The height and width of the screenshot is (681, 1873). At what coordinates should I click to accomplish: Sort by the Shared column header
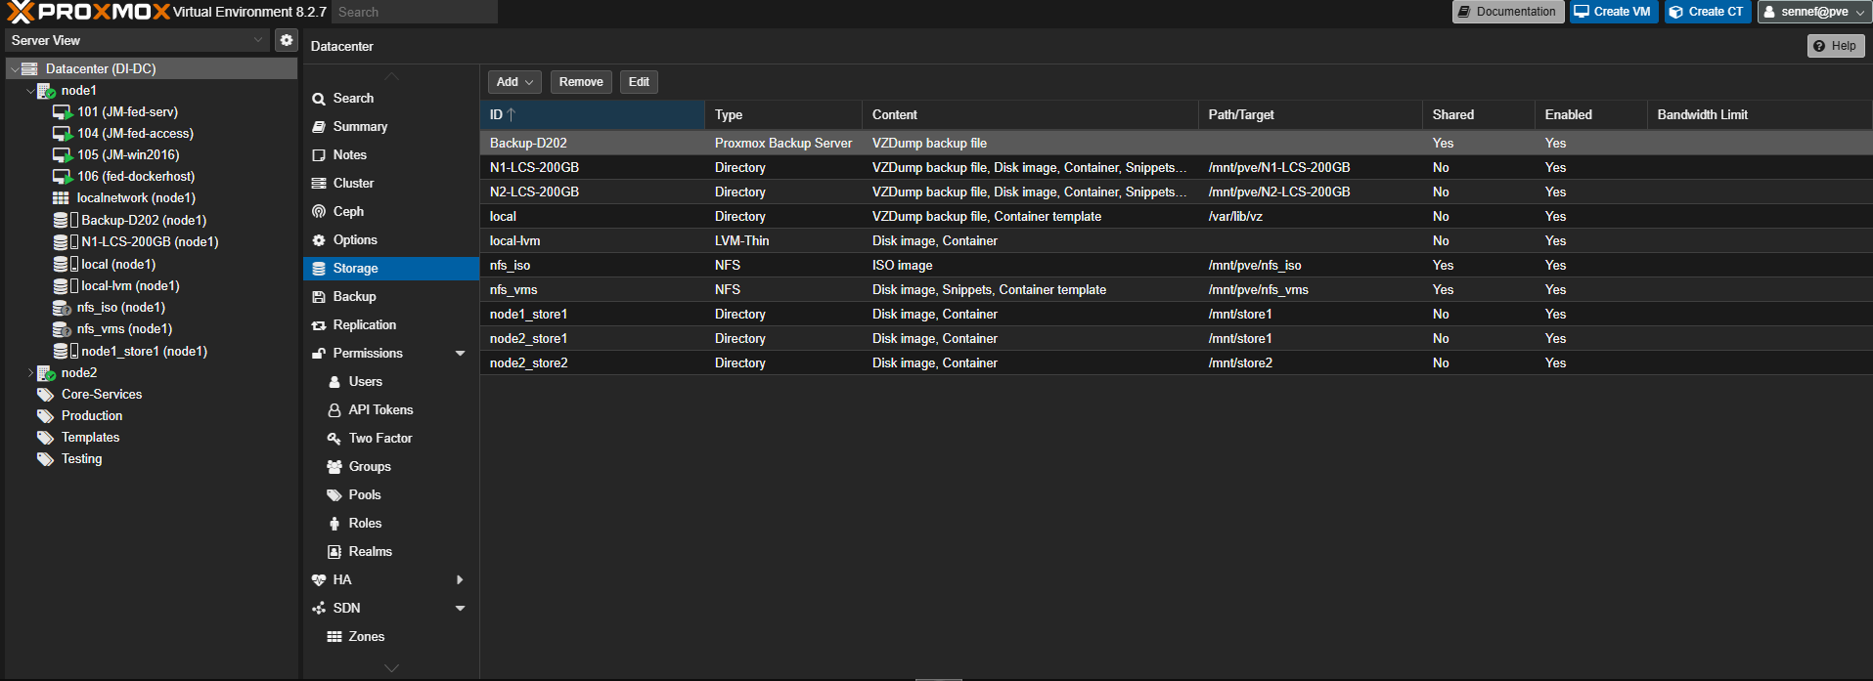[x=1478, y=115]
